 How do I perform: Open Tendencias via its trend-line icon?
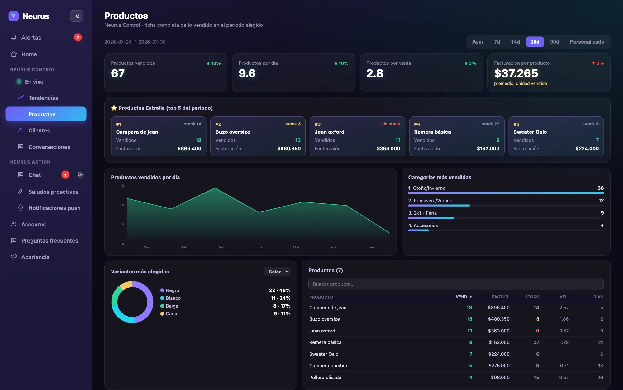pyautogui.click(x=21, y=98)
